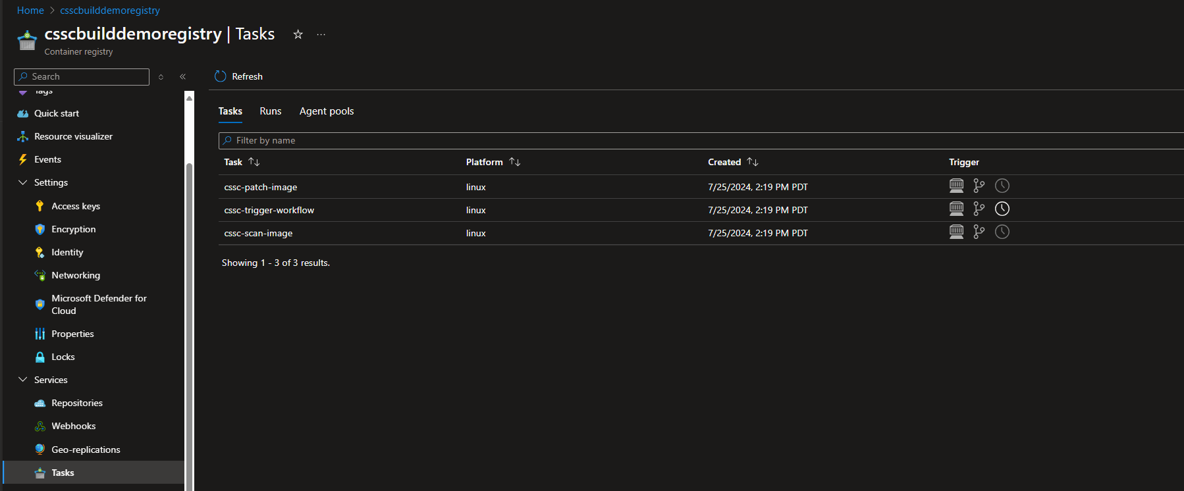This screenshot has width=1184, height=491.
Task: Click the Quick start cloud icon
Action: click(x=23, y=113)
